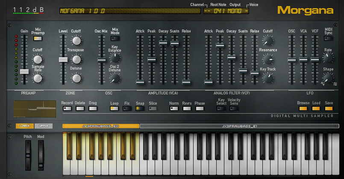Image resolution: width=344 pixels, height=179 pixels.
Task: Toggle the MIDI Sync switch
Action: [328, 38]
